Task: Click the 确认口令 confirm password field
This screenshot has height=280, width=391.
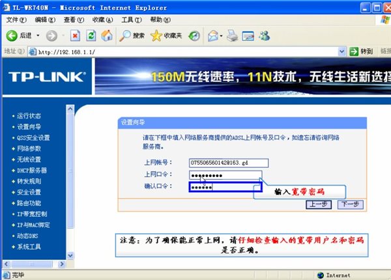Action: (225, 187)
